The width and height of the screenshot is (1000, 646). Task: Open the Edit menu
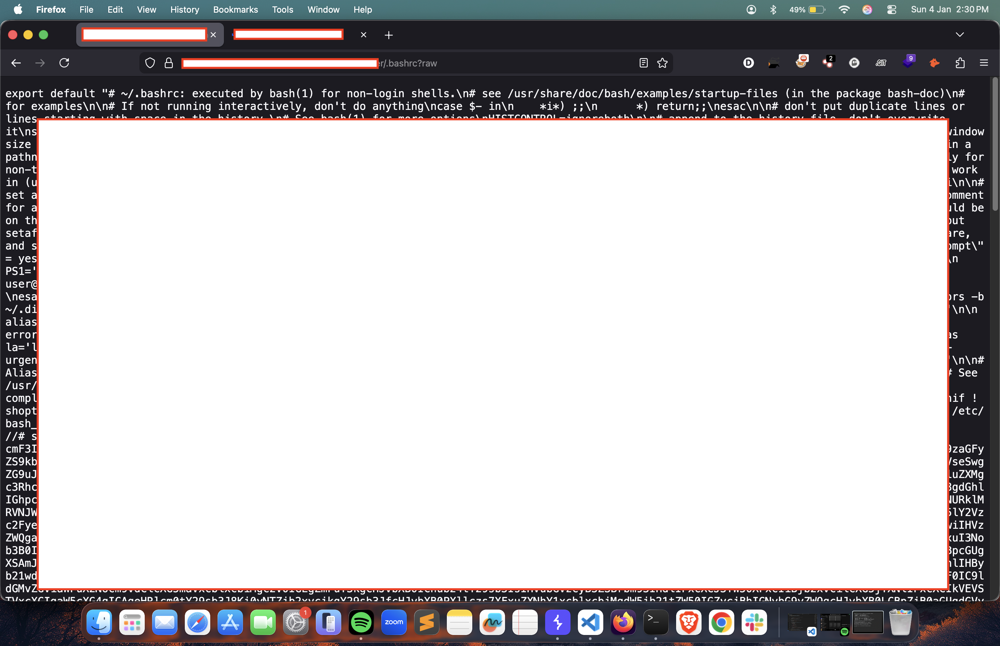tap(115, 9)
